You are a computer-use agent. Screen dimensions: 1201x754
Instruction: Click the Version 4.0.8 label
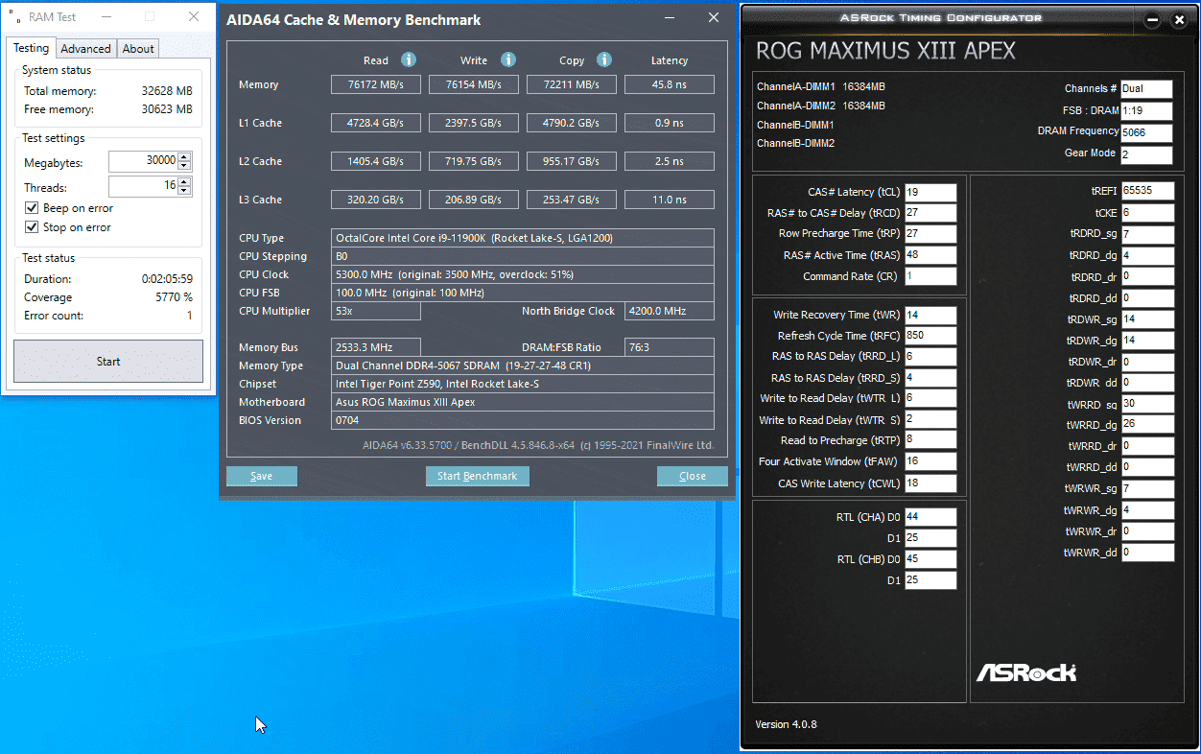pyautogui.click(x=787, y=724)
